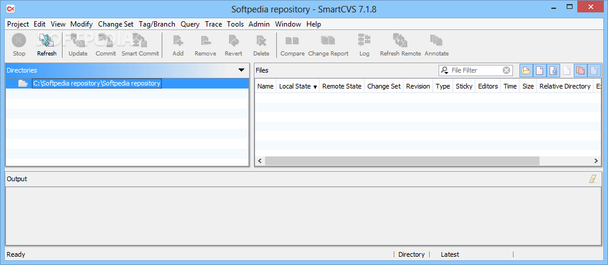Click the Files table horizontal scrollbar thumb
The image size is (608, 265).
pyautogui.click(x=402, y=161)
